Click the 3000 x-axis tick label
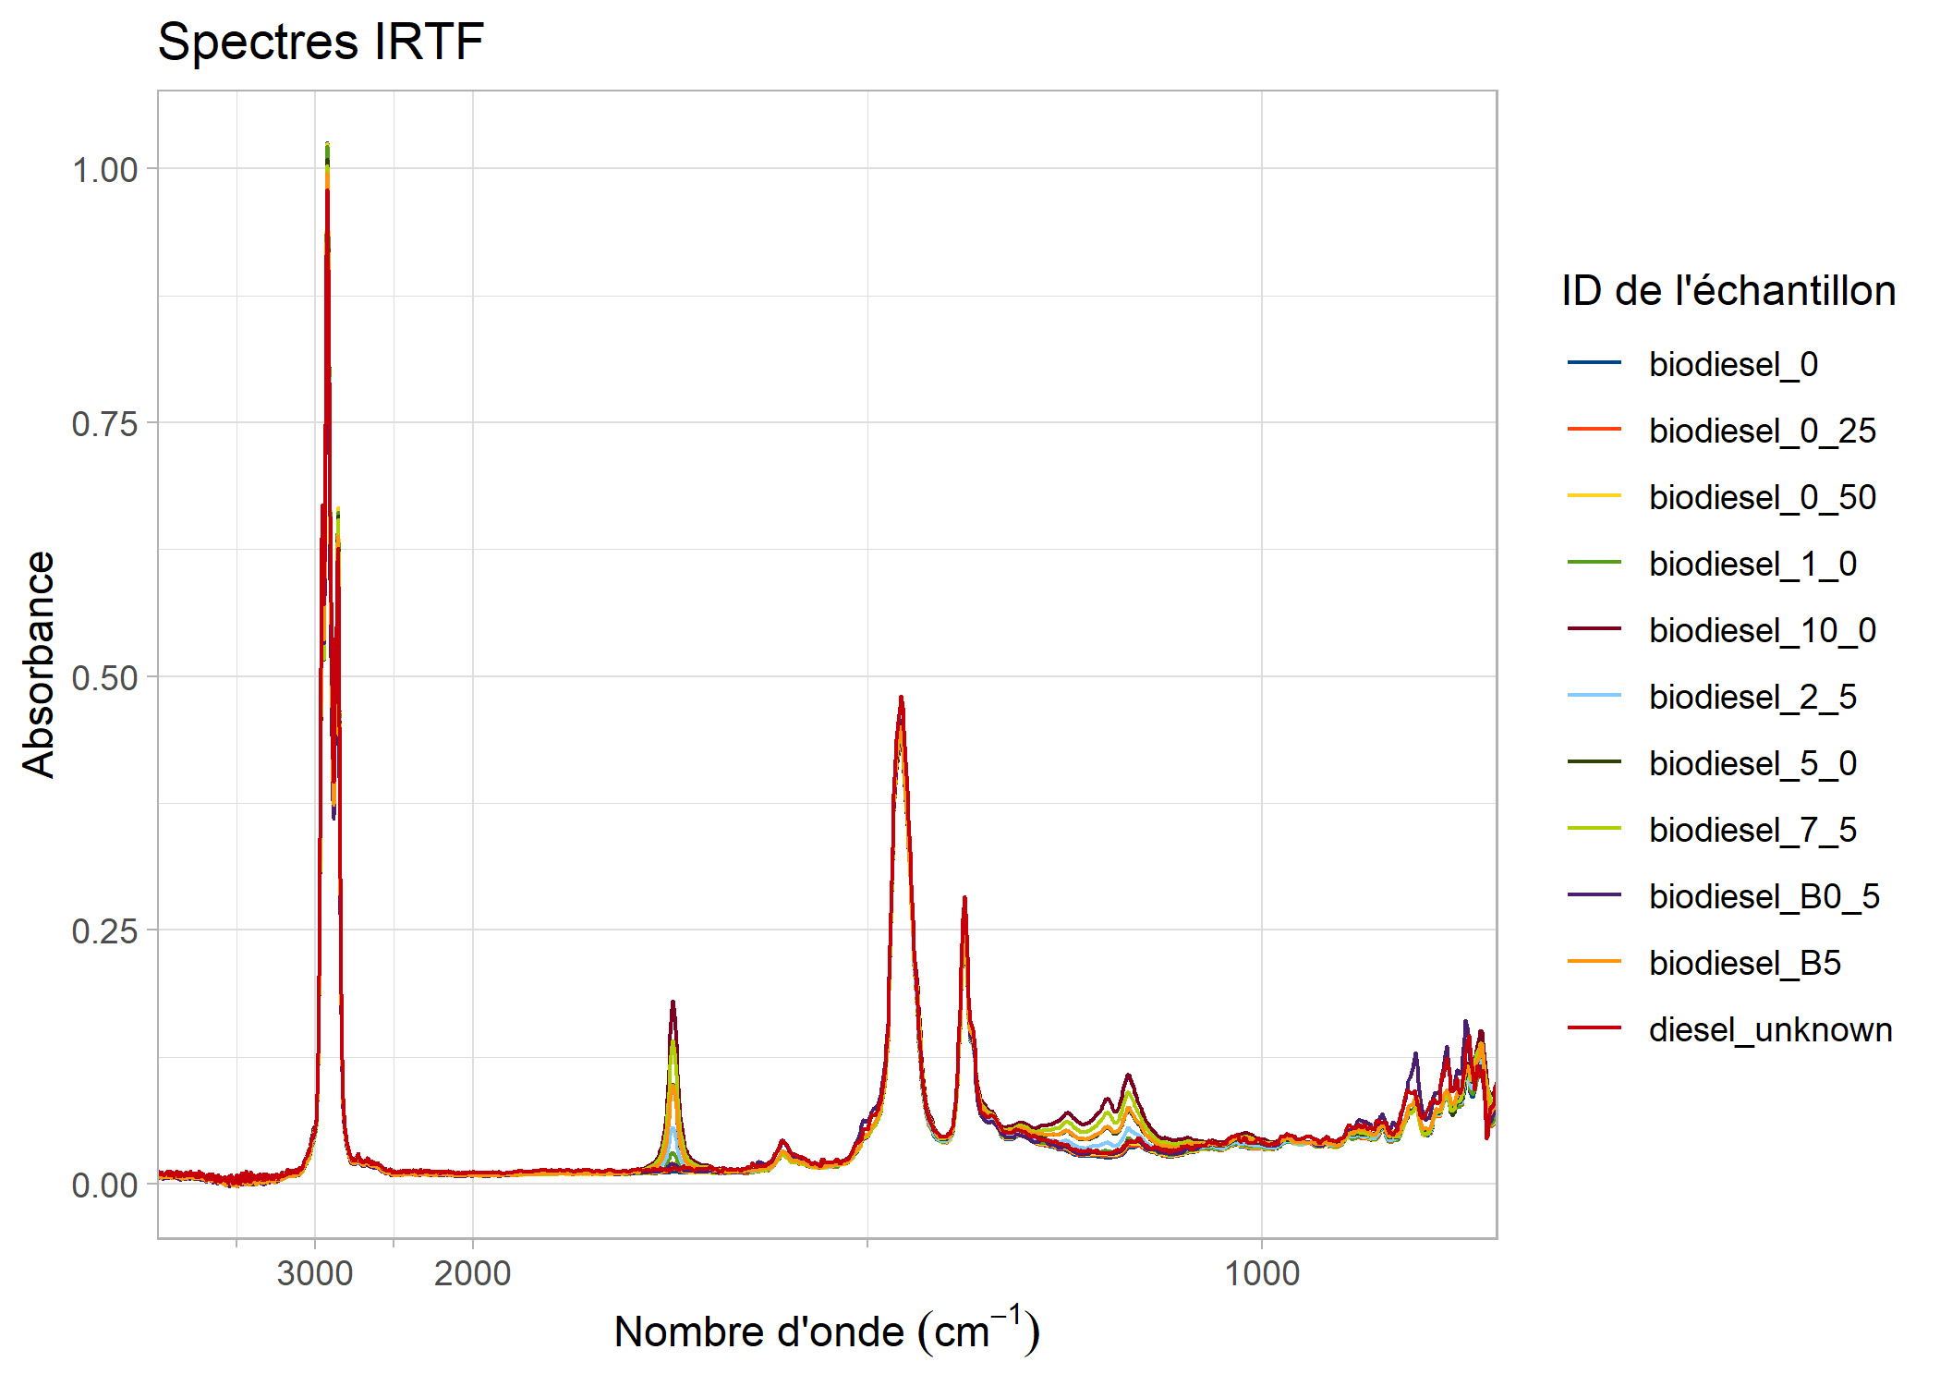1940x1386 pixels. click(x=315, y=1273)
